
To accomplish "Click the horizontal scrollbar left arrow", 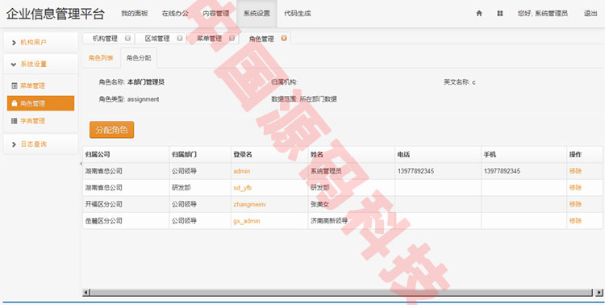I will click(86, 293).
